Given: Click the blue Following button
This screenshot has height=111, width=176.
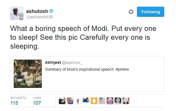Looking at the screenshot, I should 150,12.
